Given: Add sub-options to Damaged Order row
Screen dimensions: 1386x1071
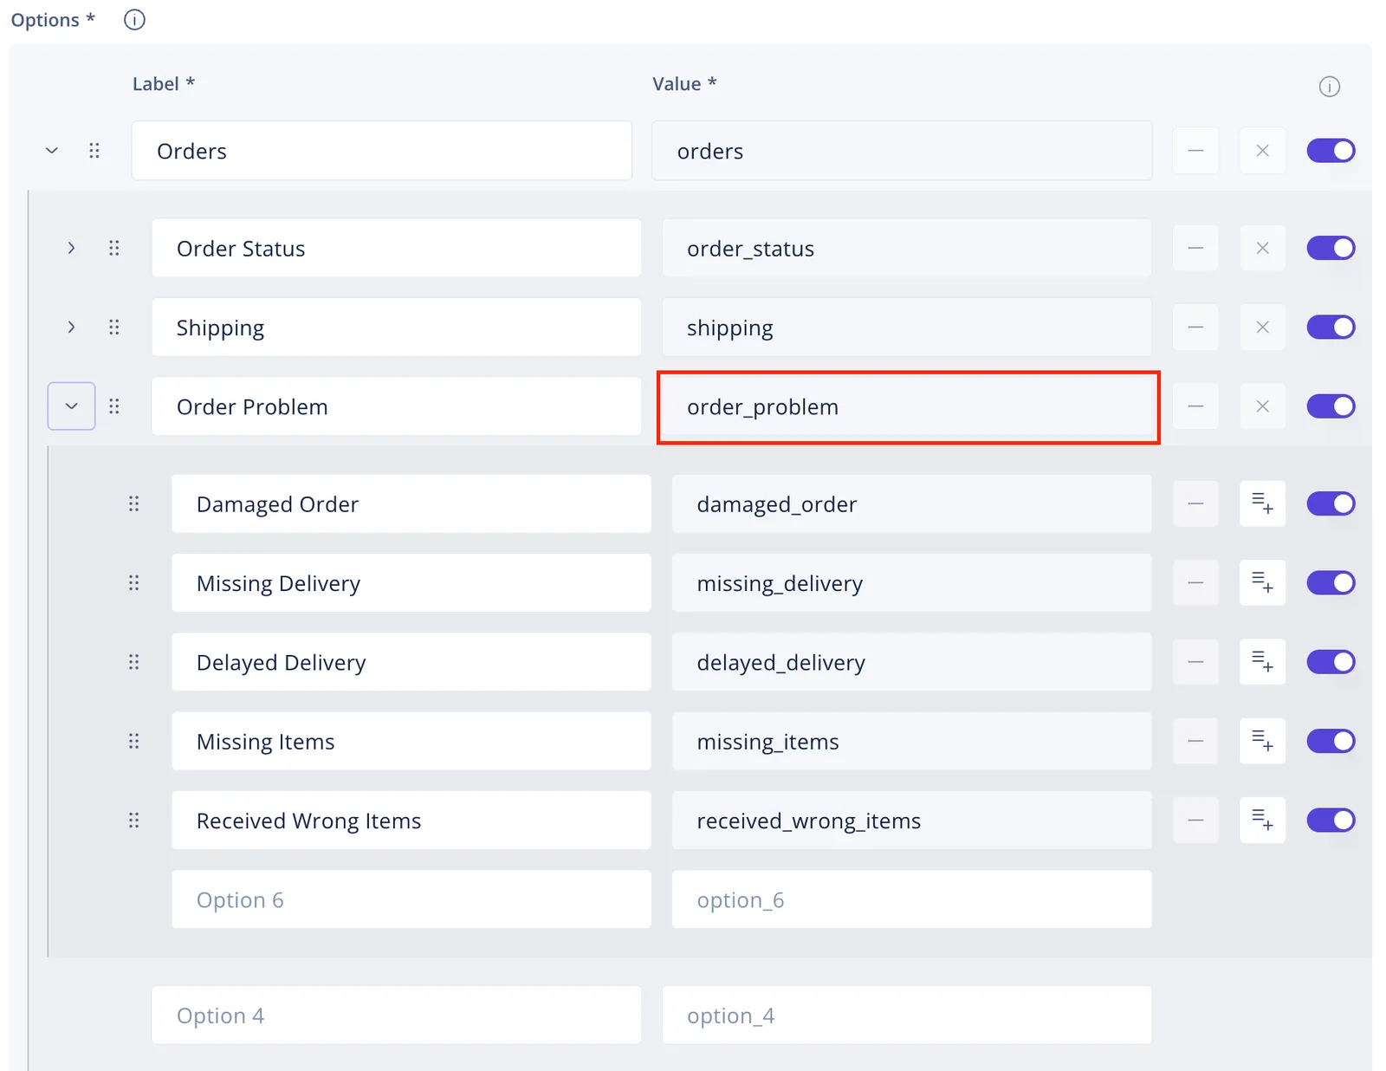Looking at the screenshot, I should (x=1262, y=503).
